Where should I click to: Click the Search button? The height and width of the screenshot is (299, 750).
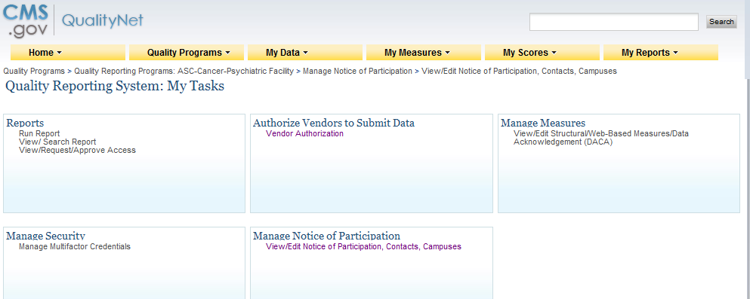721,21
